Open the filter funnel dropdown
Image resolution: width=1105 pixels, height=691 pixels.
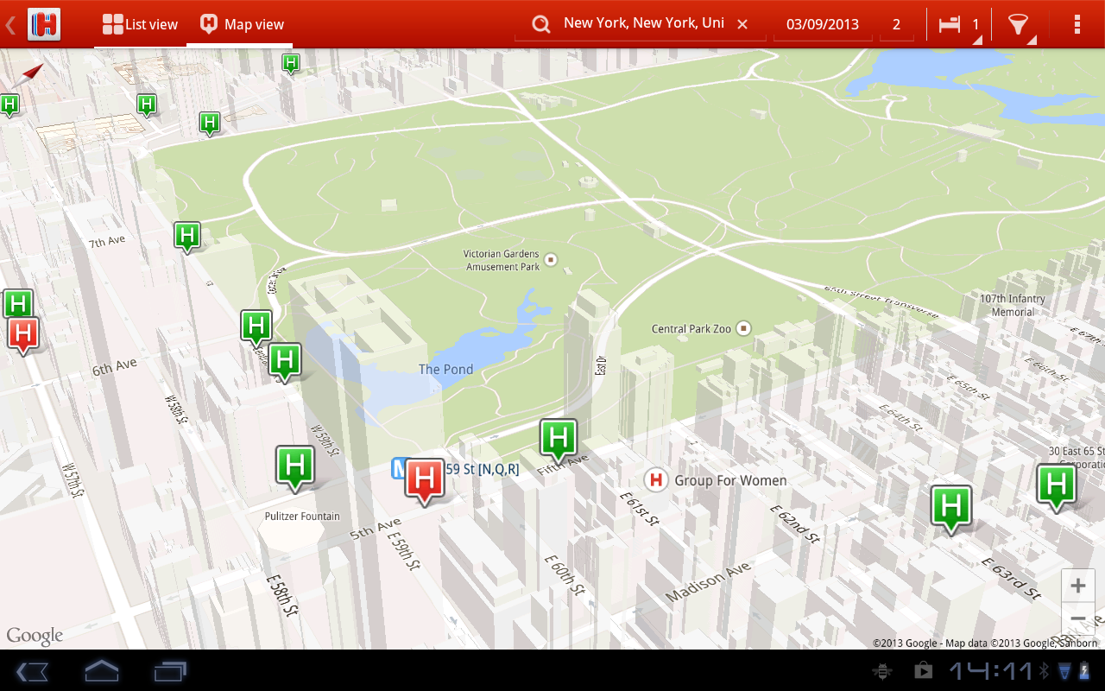[1020, 24]
